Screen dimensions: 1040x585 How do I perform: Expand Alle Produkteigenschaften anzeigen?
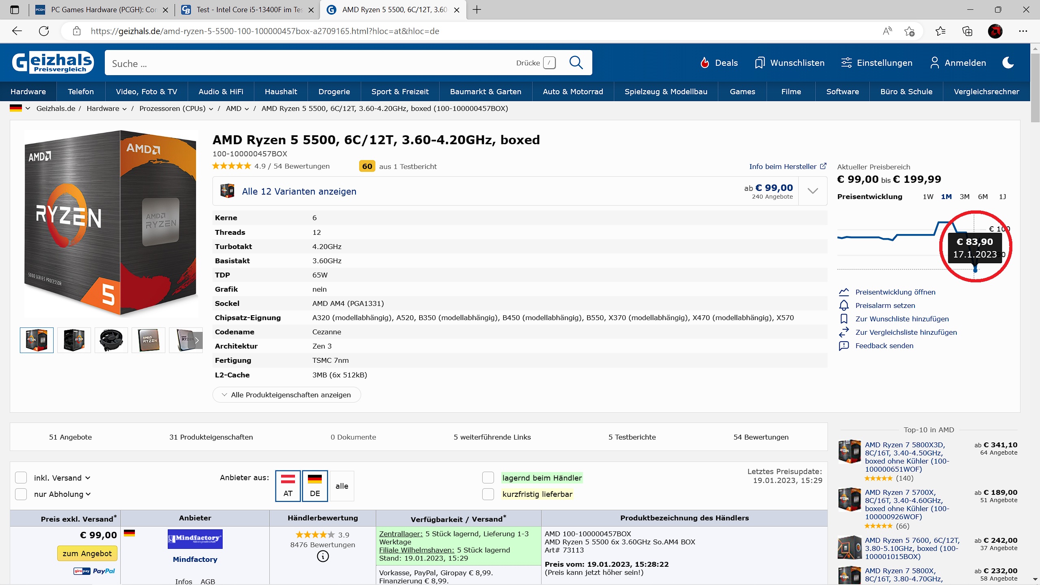point(286,395)
